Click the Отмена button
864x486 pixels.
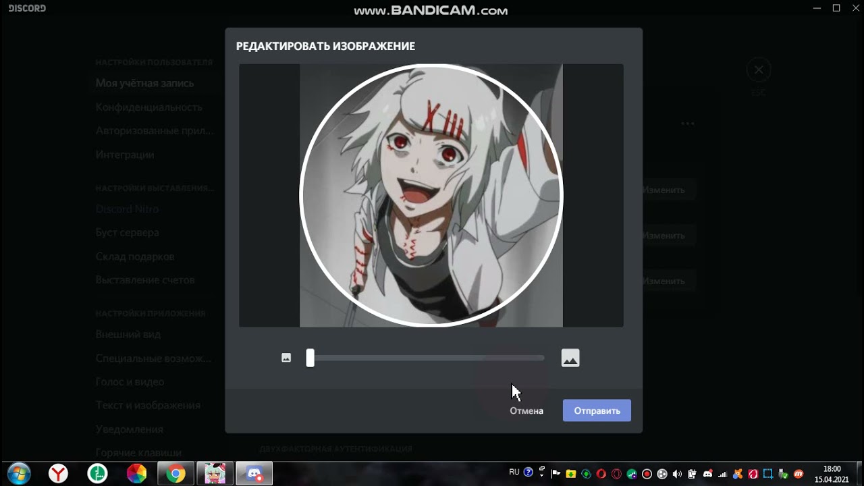(x=526, y=410)
